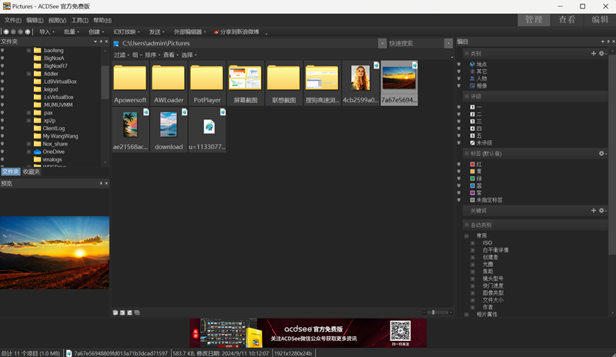Click the add keyword plus icon

[593, 210]
